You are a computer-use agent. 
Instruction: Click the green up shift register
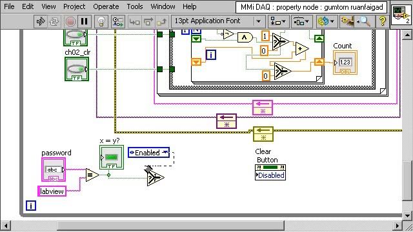pos(319,39)
